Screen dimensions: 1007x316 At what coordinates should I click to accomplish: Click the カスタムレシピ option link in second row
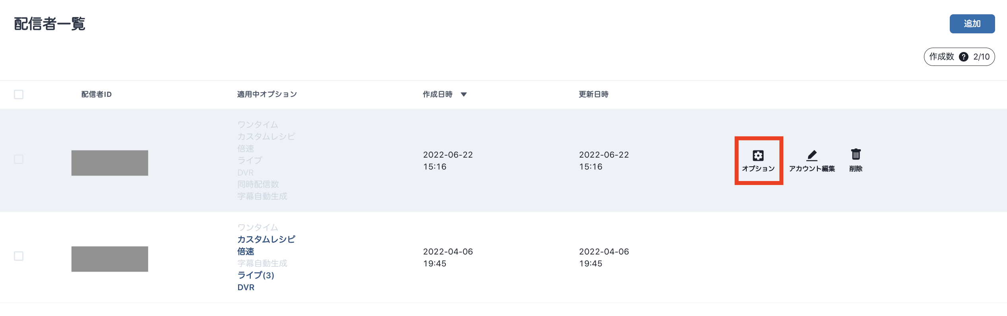point(266,239)
